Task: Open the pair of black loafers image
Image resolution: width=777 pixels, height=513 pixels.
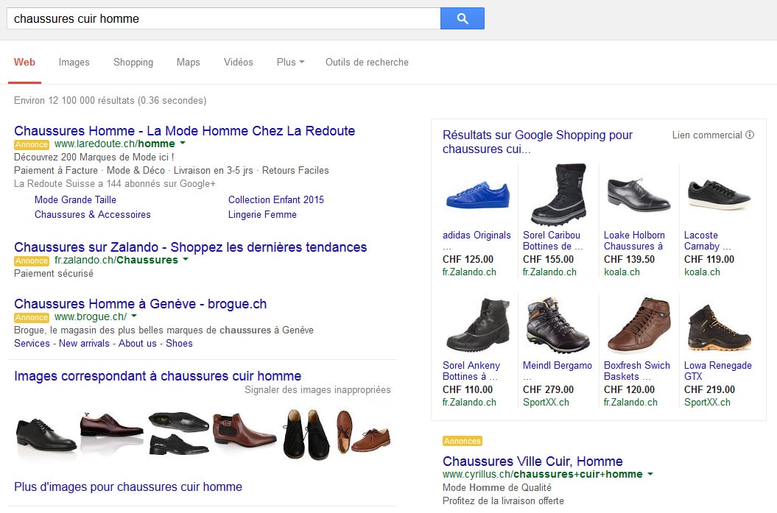Action: [179, 434]
